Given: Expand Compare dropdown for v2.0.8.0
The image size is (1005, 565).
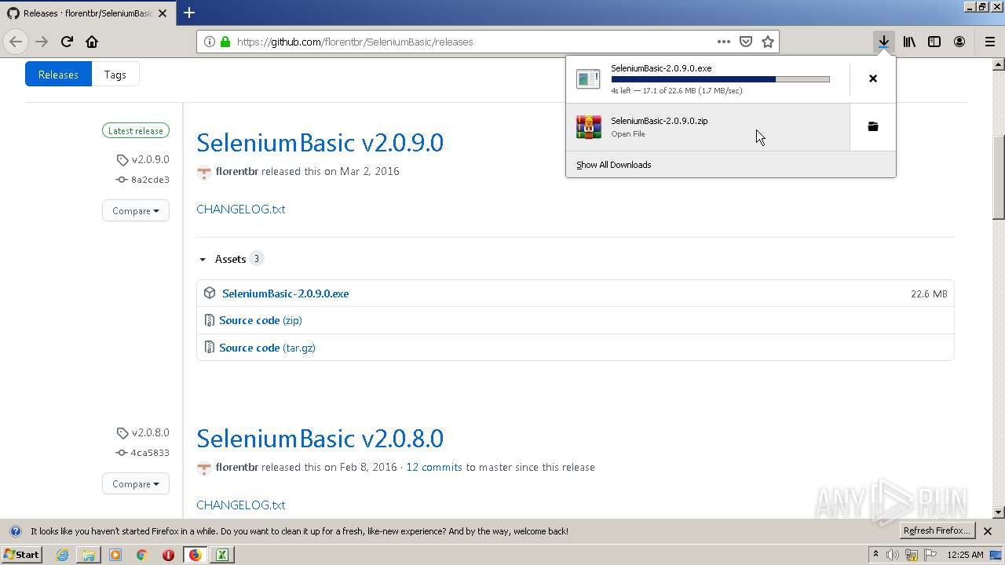Looking at the screenshot, I should tap(136, 483).
